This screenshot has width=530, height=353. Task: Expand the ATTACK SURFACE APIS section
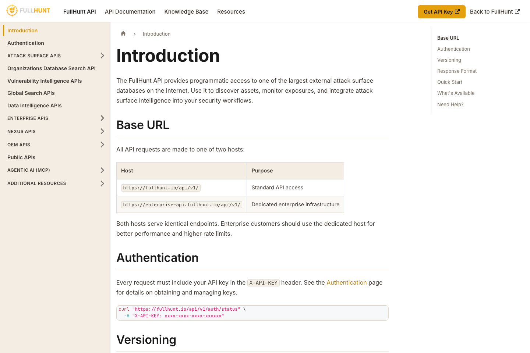coord(102,56)
